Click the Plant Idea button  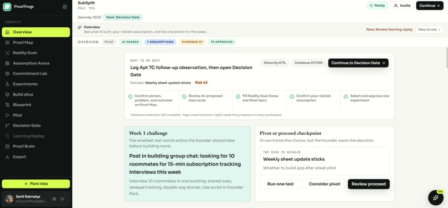(36, 184)
